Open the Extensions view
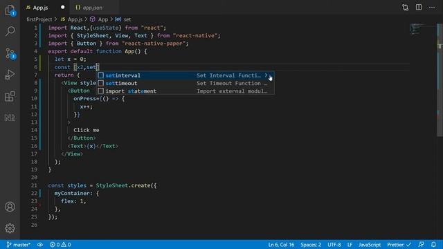 10,97
